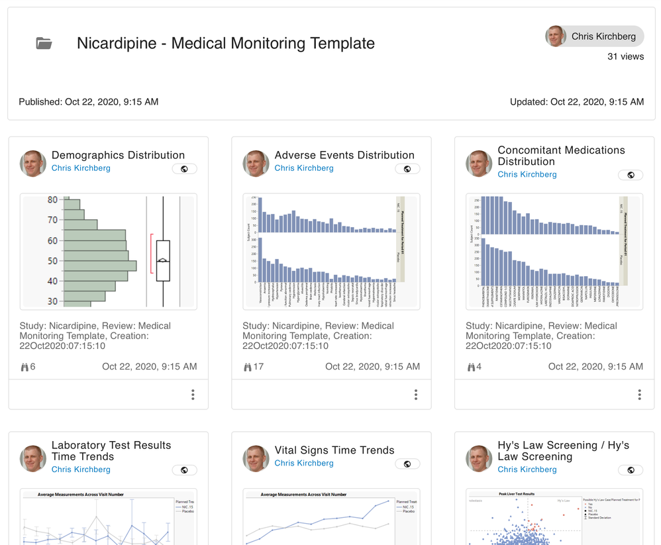661x545 pixels.
Task: Toggle the globe visibility control on Adverse Events card
Action: (x=407, y=169)
